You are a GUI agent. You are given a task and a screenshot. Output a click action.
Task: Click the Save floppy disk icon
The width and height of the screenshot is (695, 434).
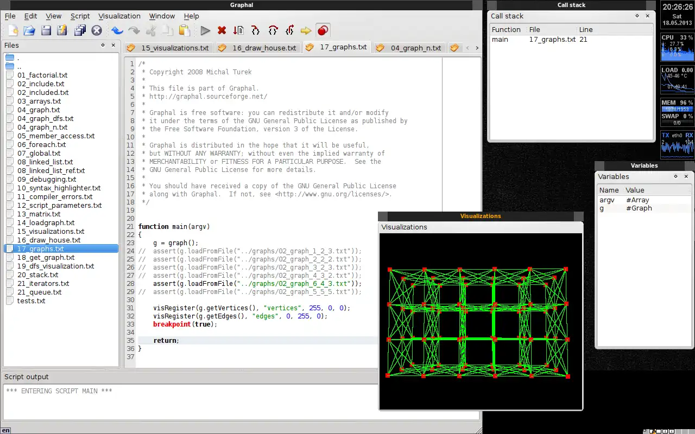click(x=46, y=31)
